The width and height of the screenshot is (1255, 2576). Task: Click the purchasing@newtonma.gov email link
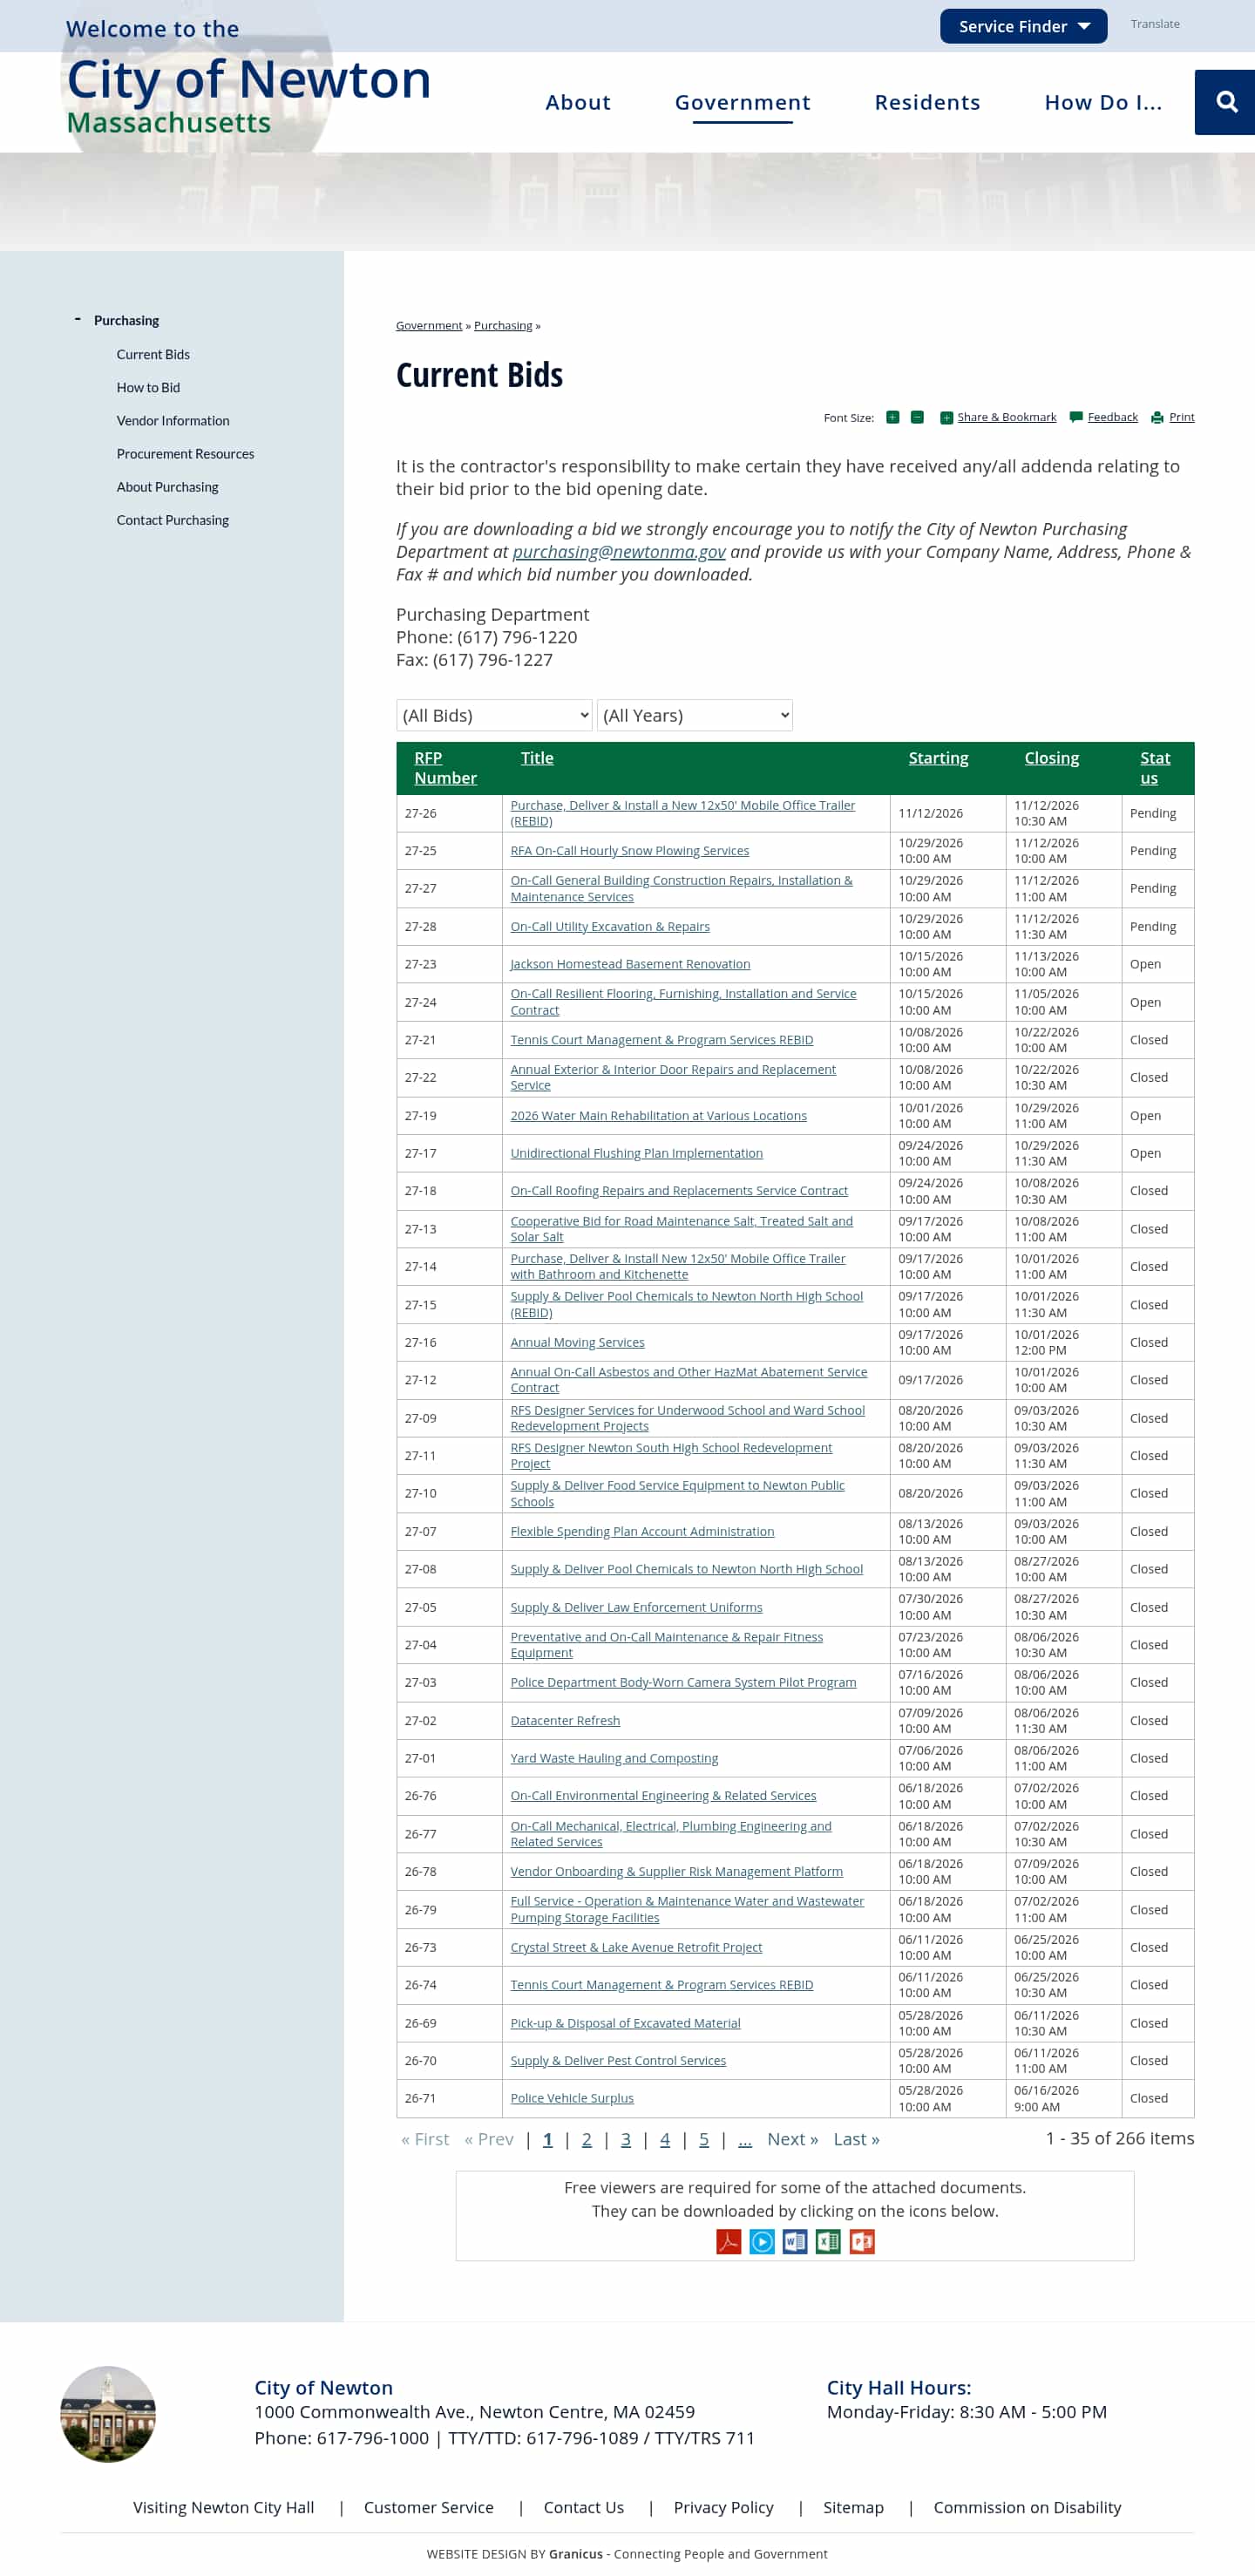619,552
